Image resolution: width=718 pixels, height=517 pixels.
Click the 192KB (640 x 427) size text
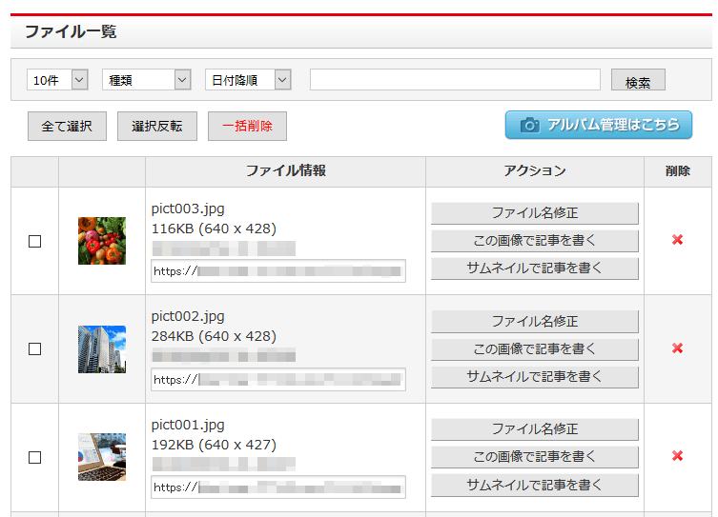(214, 445)
